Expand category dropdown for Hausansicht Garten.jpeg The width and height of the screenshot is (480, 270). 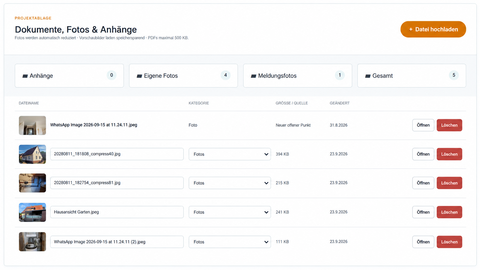point(230,212)
